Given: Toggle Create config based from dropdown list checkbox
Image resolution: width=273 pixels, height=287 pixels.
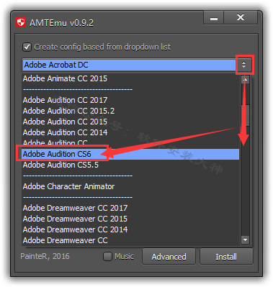Looking at the screenshot, I should 27,47.
